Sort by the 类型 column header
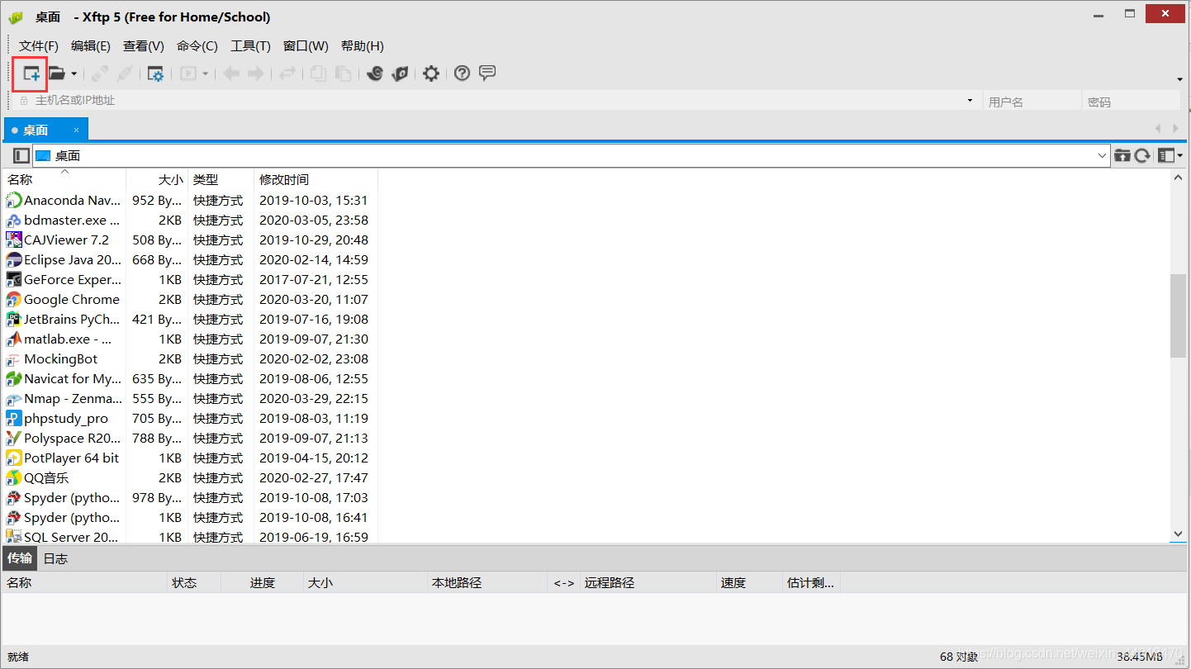Image resolution: width=1191 pixels, height=669 pixels. 221,179
